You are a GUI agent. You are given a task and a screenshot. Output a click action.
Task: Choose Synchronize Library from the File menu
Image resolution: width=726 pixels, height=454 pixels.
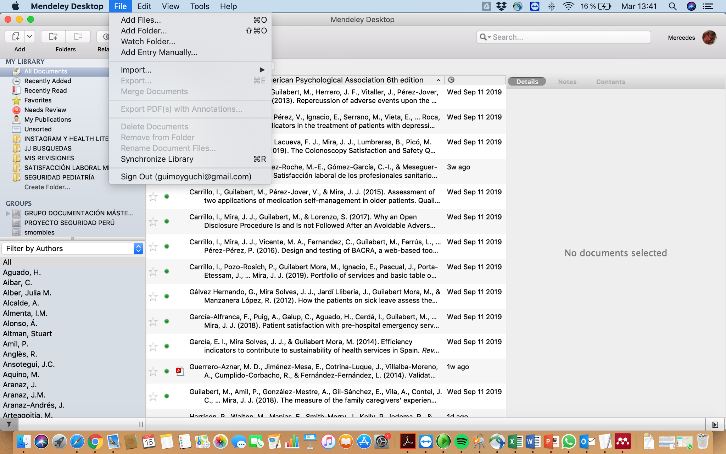tap(157, 159)
